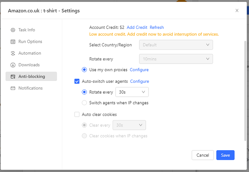
Task: Click Configure next to own proxies
Action: (139, 70)
